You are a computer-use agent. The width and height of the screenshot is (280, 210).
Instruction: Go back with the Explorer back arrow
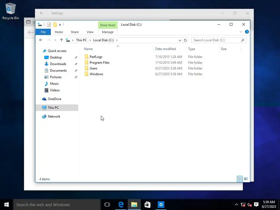pyautogui.click(x=41, y=40)
